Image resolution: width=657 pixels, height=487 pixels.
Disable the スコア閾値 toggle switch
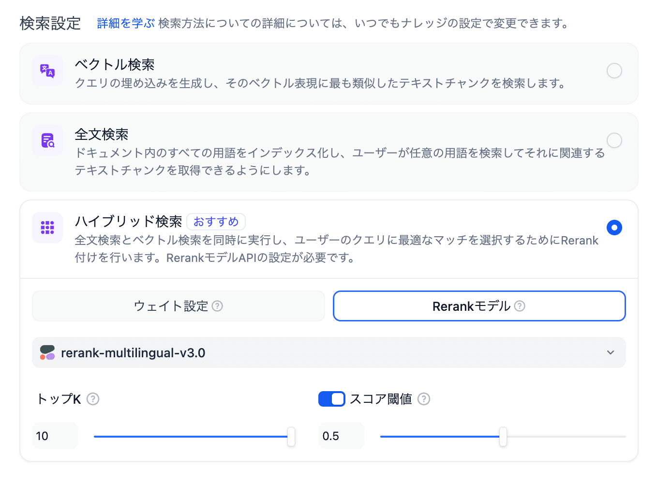pyautogui.click(x=331, y=399)
